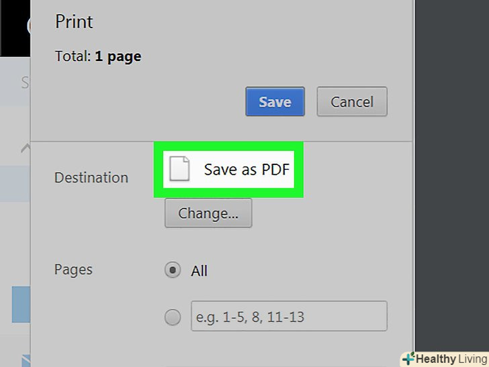Screen dimensions: 489x367
Task: Click the black header area at top-left
Action: tap(15, 27)
